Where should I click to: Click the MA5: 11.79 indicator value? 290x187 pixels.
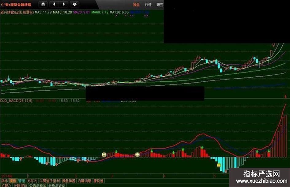click(x=43, y=12)
